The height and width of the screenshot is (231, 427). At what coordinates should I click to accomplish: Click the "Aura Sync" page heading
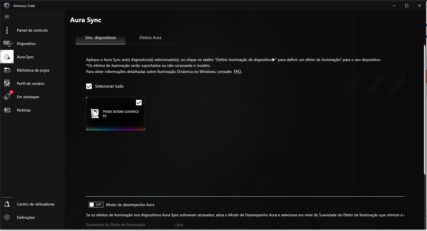pyautogui.click(x=86, y=20)
